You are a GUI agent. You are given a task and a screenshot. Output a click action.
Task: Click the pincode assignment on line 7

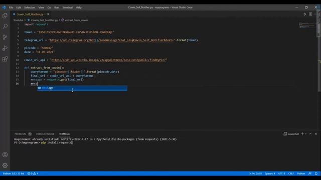tap(39, 48)
